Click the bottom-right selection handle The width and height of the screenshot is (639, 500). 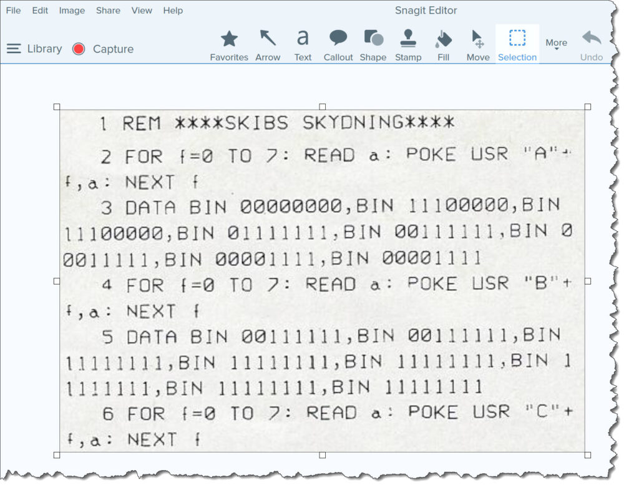[x=588, y=455]
